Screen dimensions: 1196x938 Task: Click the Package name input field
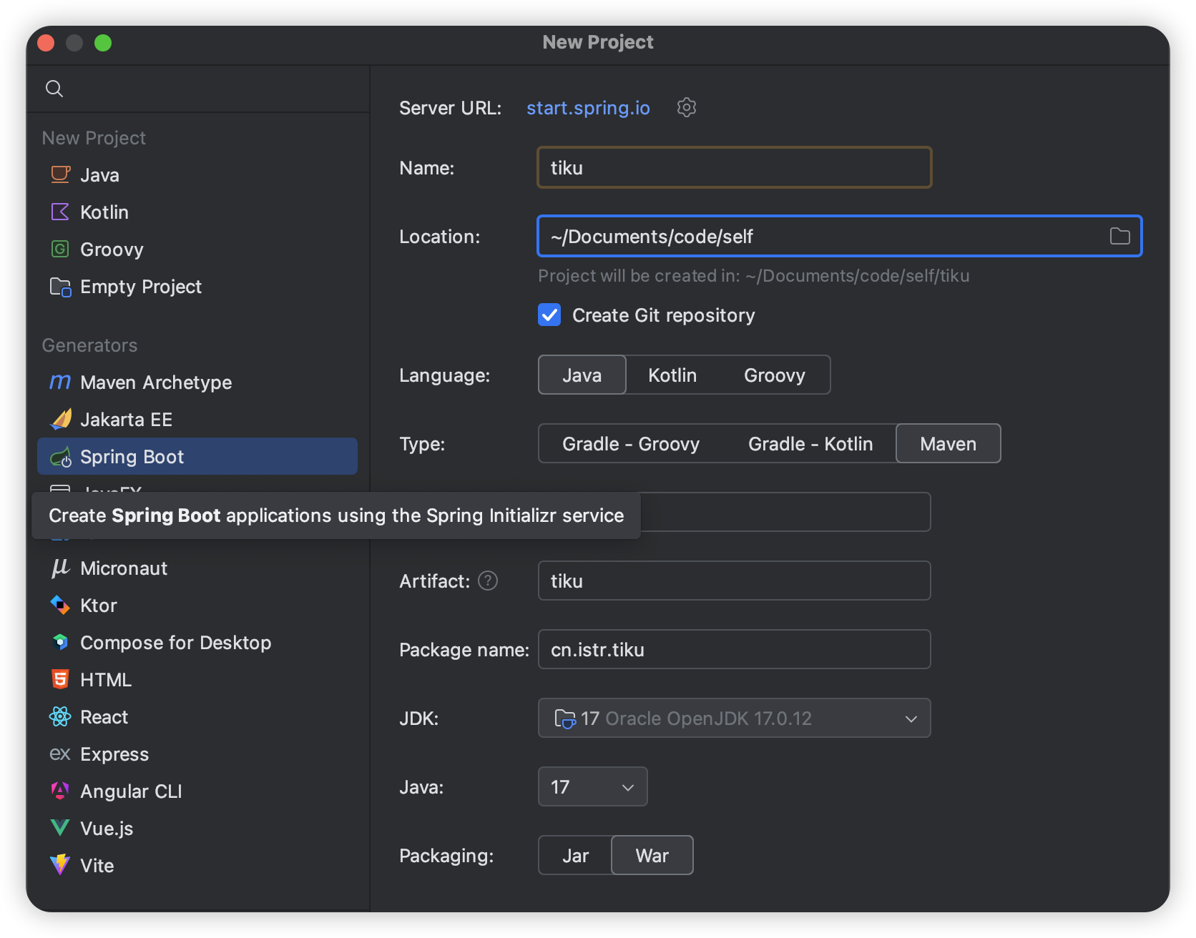point(734,650)
